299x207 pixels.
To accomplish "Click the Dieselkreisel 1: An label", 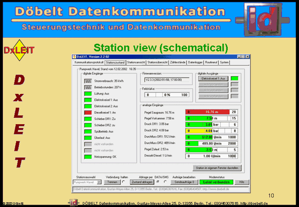I will tap(105, 112).
